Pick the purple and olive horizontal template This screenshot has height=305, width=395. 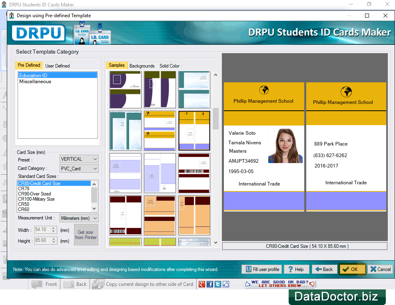pyautogui.click(x=126, y=90)
